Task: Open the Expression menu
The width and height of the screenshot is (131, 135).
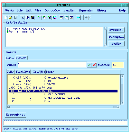Action: [86, 10]
